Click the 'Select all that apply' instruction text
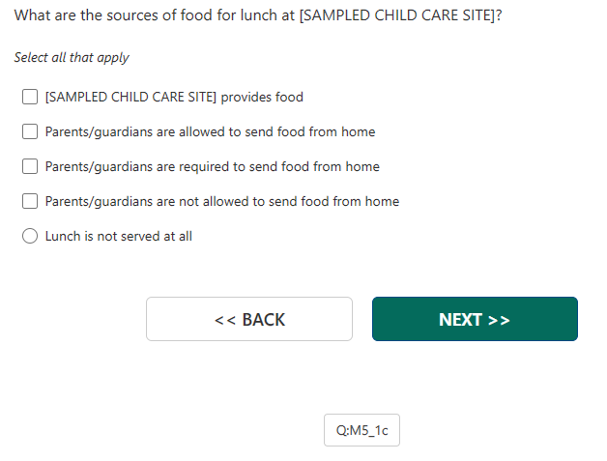 (72, 58)
